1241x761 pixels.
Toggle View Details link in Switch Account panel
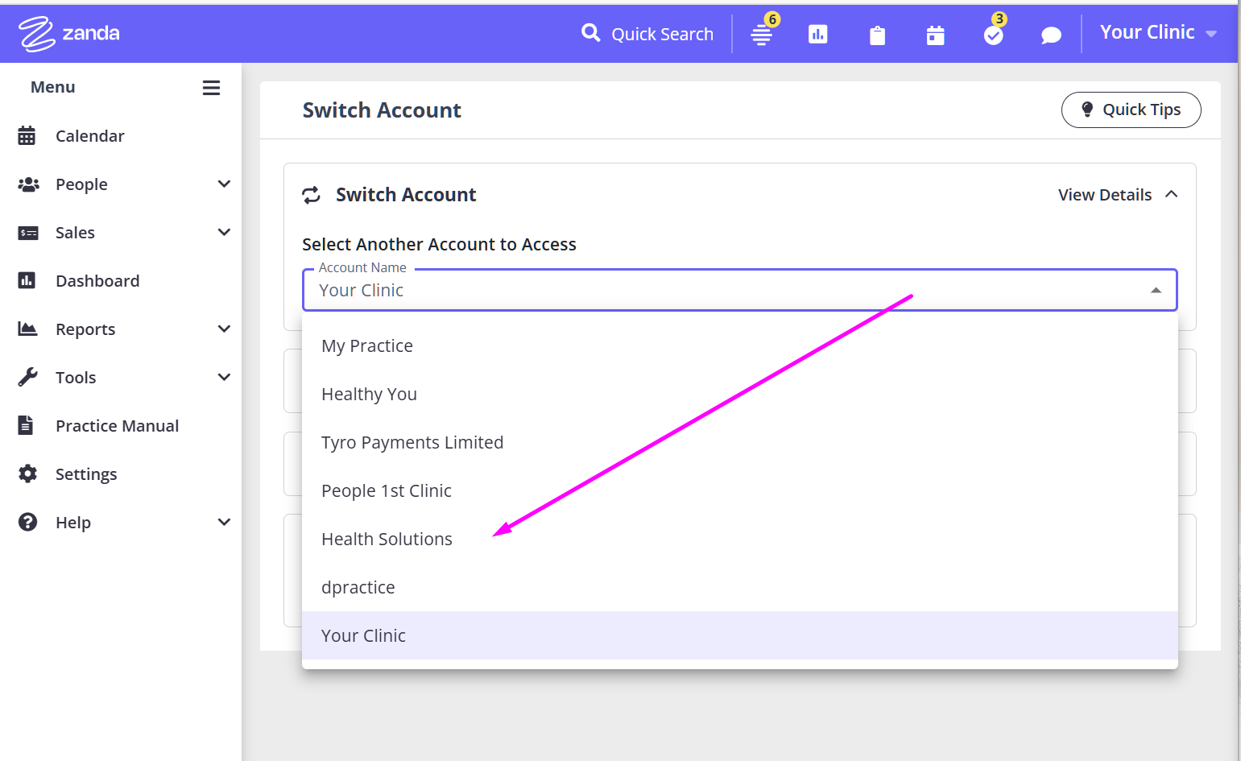tap(1117, 195)
